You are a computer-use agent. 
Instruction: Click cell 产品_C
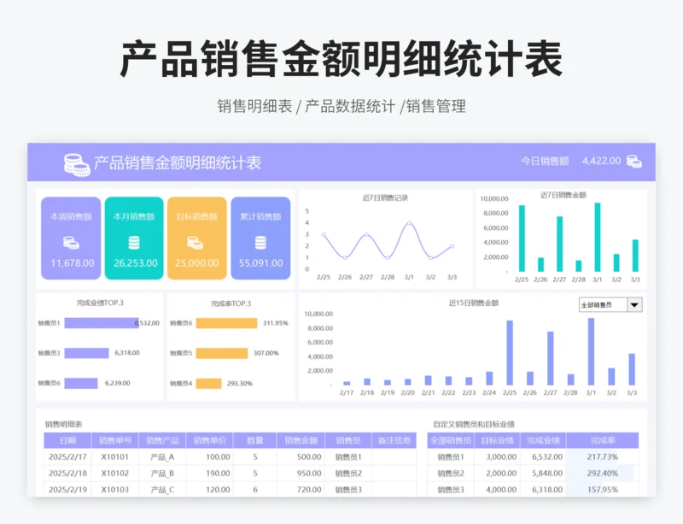(162, 490)
